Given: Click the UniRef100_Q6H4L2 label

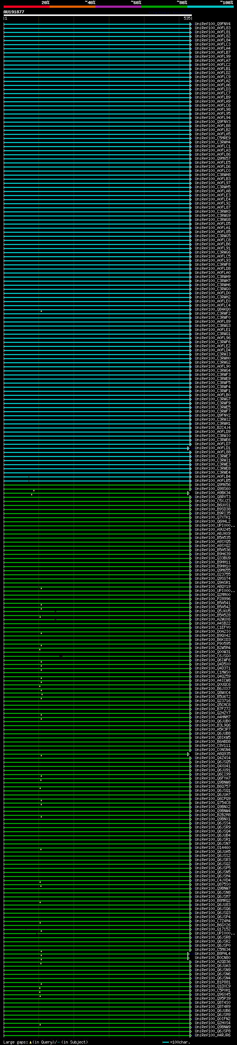Looking at the screenshot, I should click(x=212, y=522).
